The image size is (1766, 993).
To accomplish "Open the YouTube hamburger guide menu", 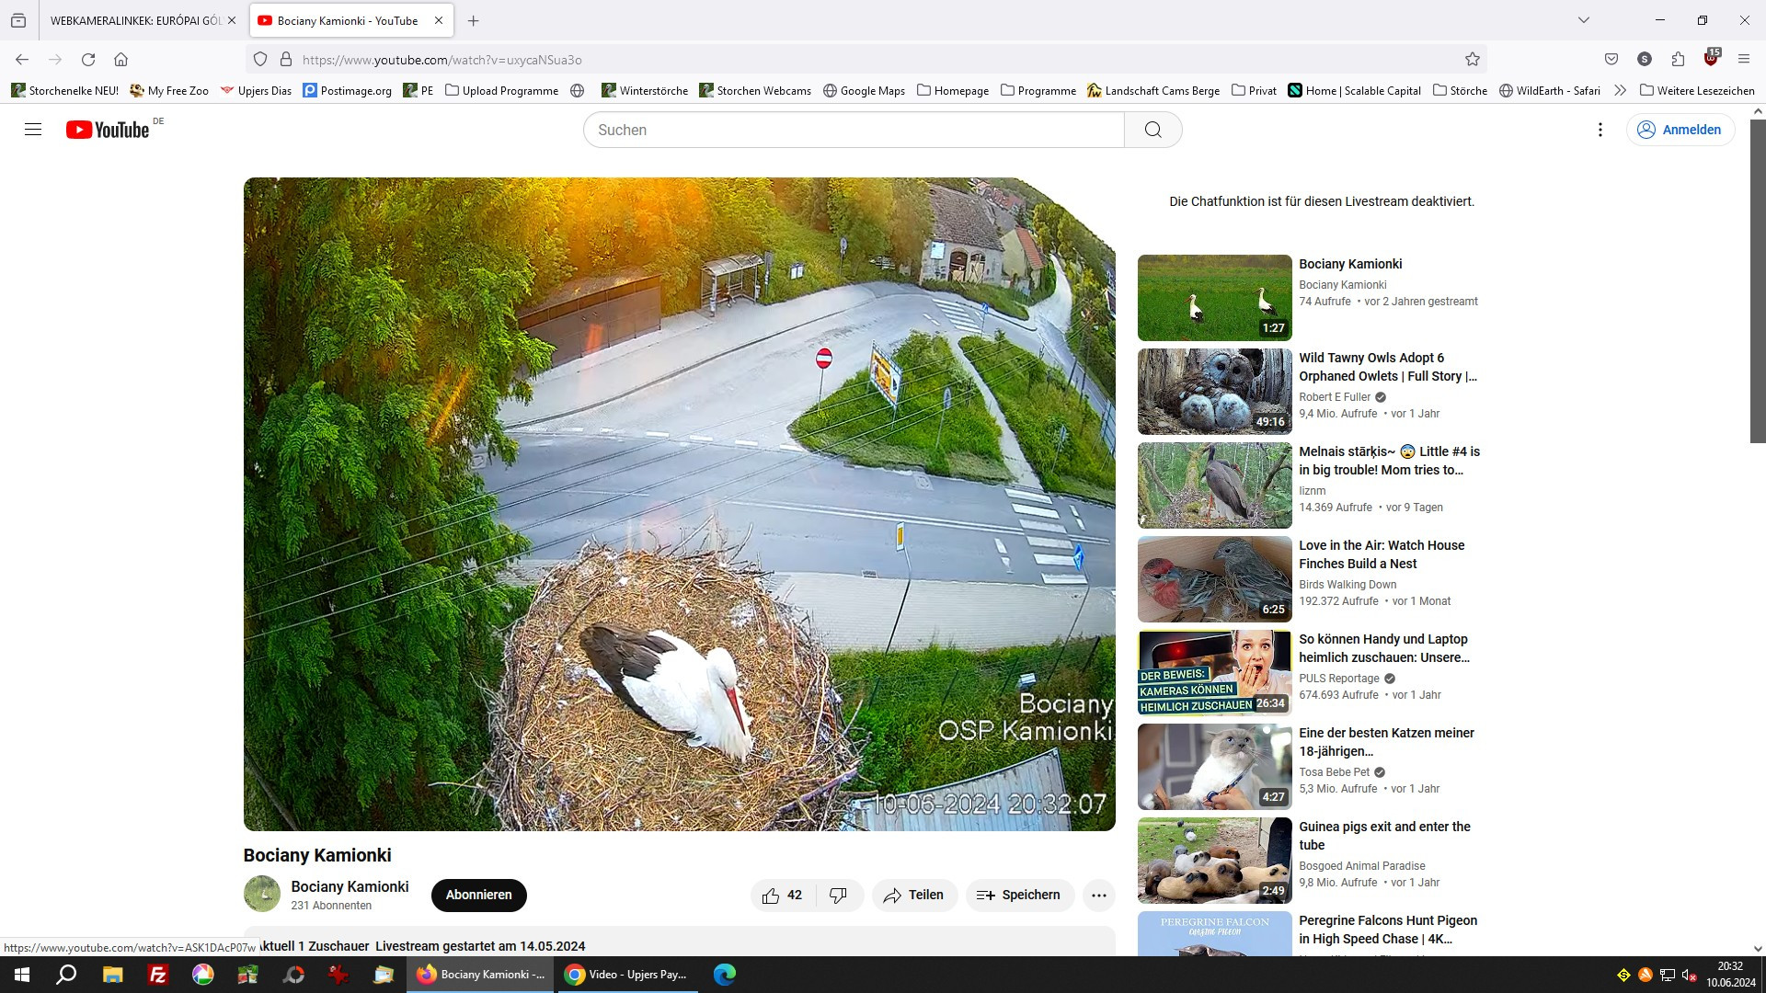I will coord(33,130).
